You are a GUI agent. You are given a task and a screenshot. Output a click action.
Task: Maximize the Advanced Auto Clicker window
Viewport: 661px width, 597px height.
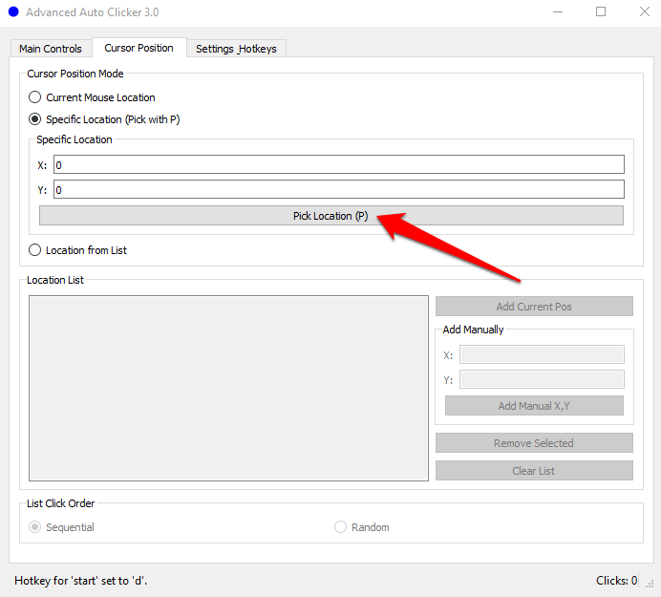601,11
